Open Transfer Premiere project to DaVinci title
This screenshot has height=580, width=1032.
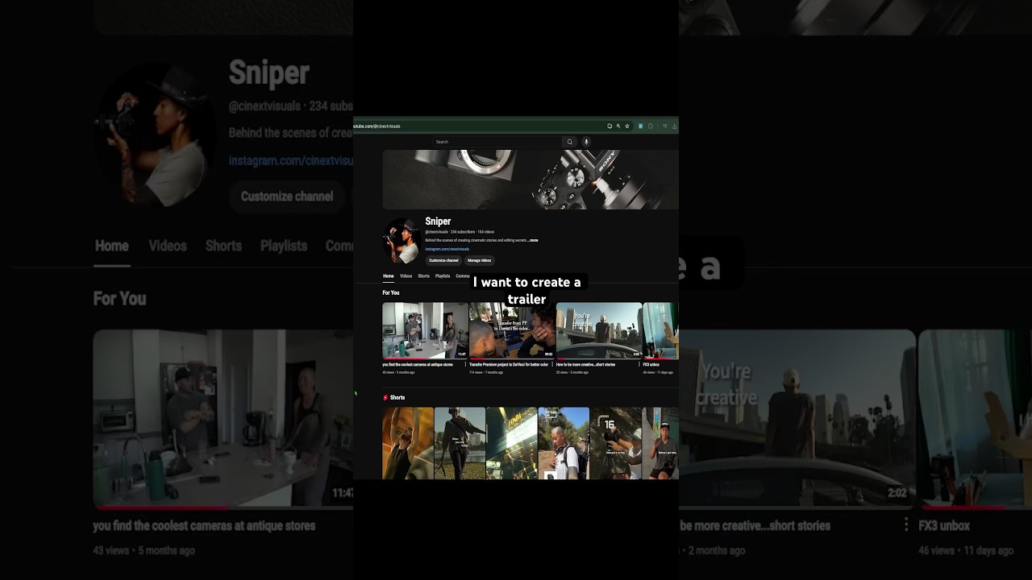pyautogui.click(x=509, y=365)
